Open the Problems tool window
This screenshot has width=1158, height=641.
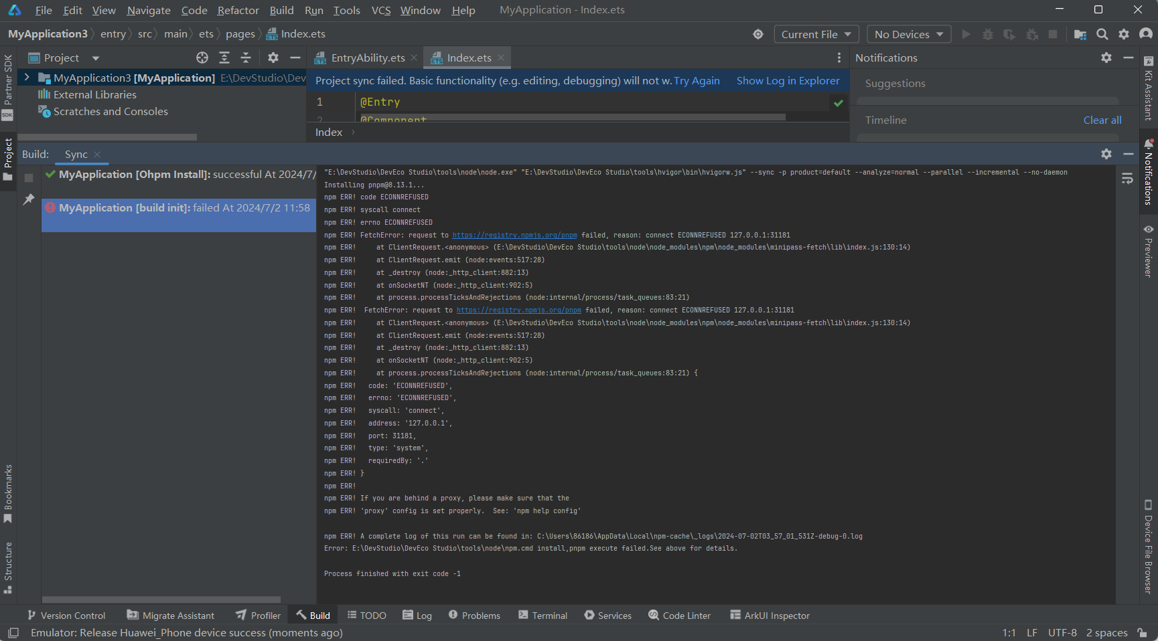coord(474,616)
